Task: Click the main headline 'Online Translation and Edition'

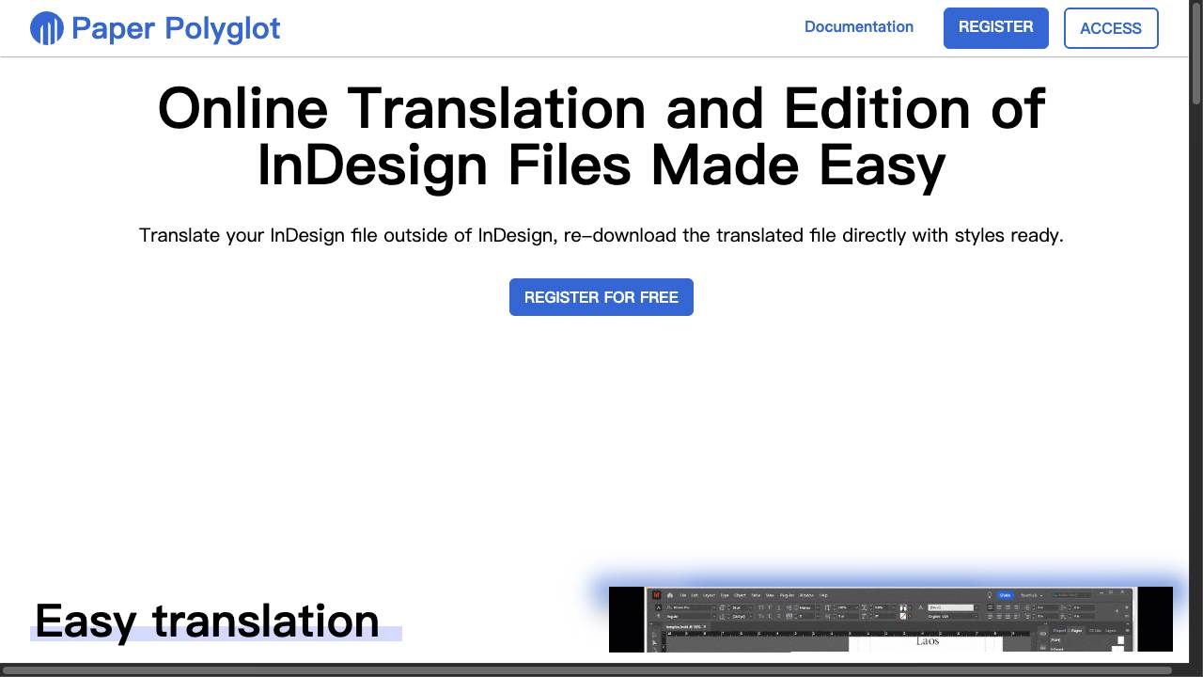Action: coord(601,136)
